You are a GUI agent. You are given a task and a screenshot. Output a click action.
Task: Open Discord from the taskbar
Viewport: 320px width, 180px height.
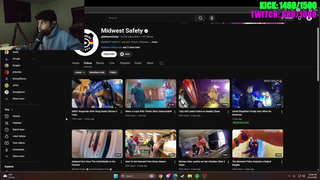pos(168,176)
